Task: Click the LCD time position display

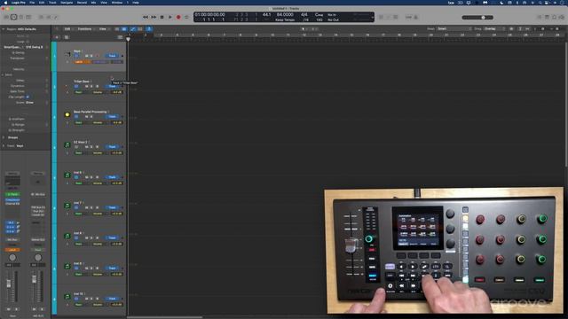Action: click(209, 14)
